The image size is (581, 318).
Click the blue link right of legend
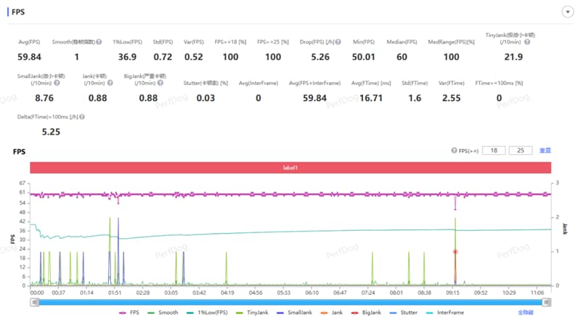coord(525,312)
